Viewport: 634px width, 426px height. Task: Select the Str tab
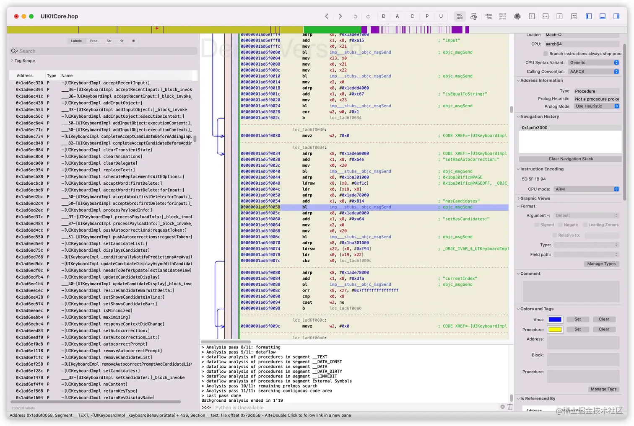click(109, 41)
